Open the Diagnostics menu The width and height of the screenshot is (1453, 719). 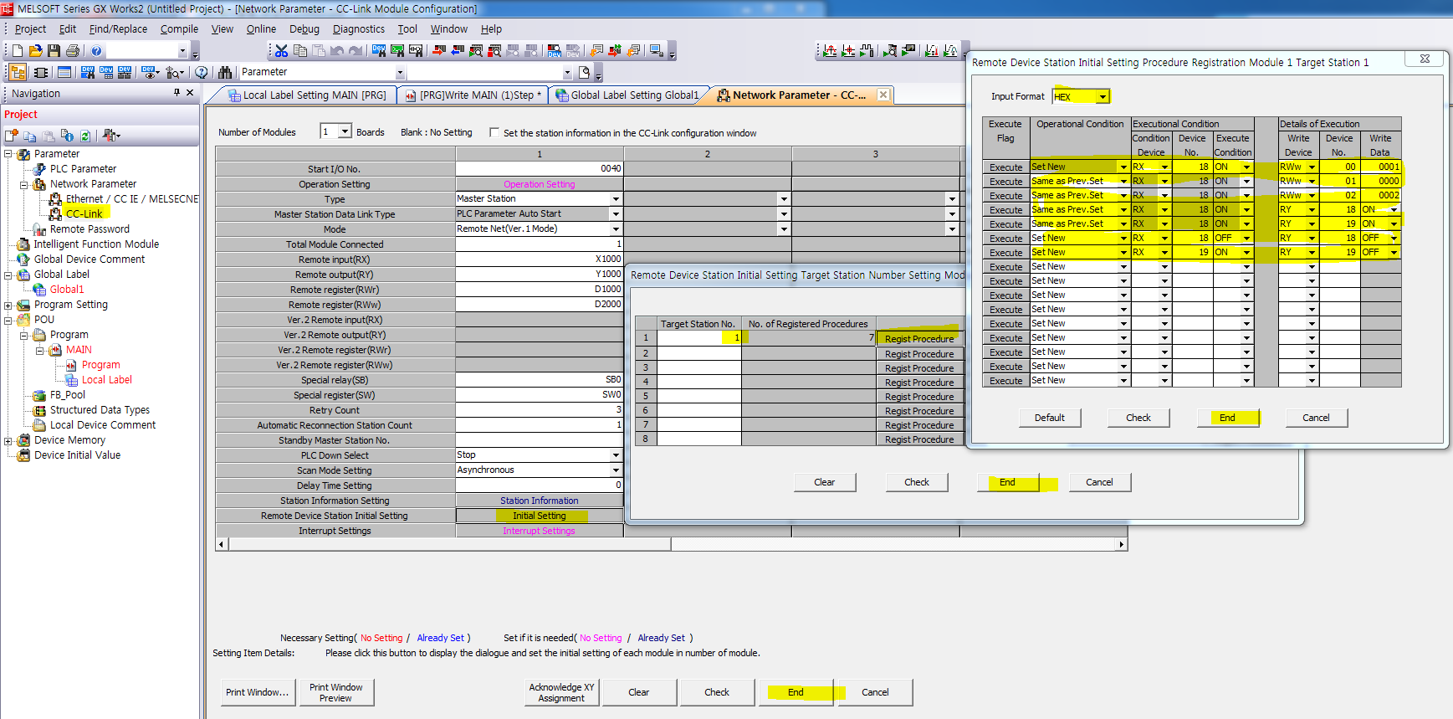[x=359, y=29]
